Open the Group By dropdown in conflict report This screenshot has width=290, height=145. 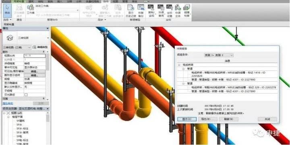click(x=218, y=55)
